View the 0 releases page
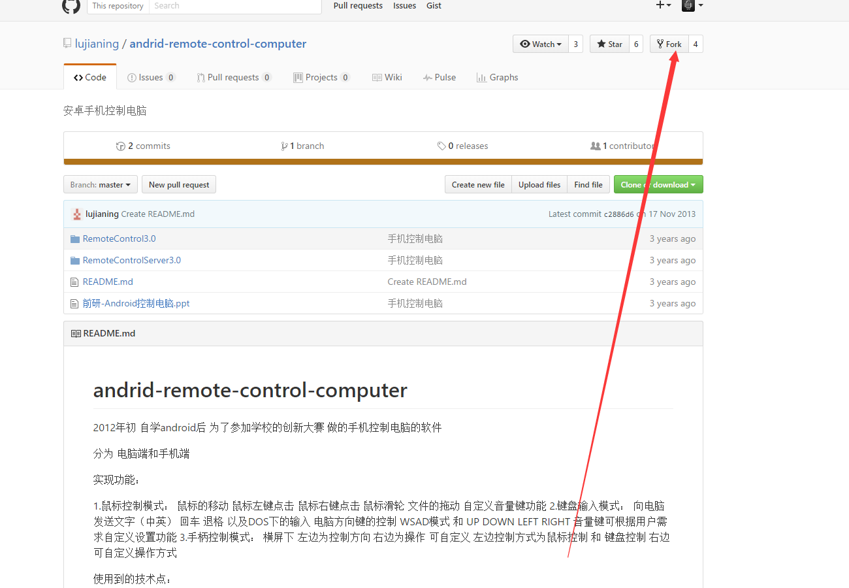 (x=463, y=146)
